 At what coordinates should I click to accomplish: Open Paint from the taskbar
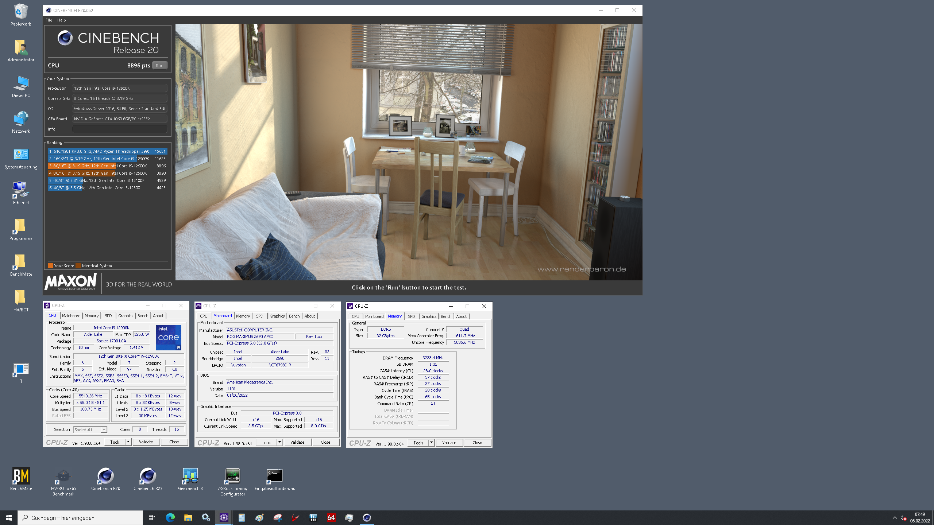[x=259, y=518]
